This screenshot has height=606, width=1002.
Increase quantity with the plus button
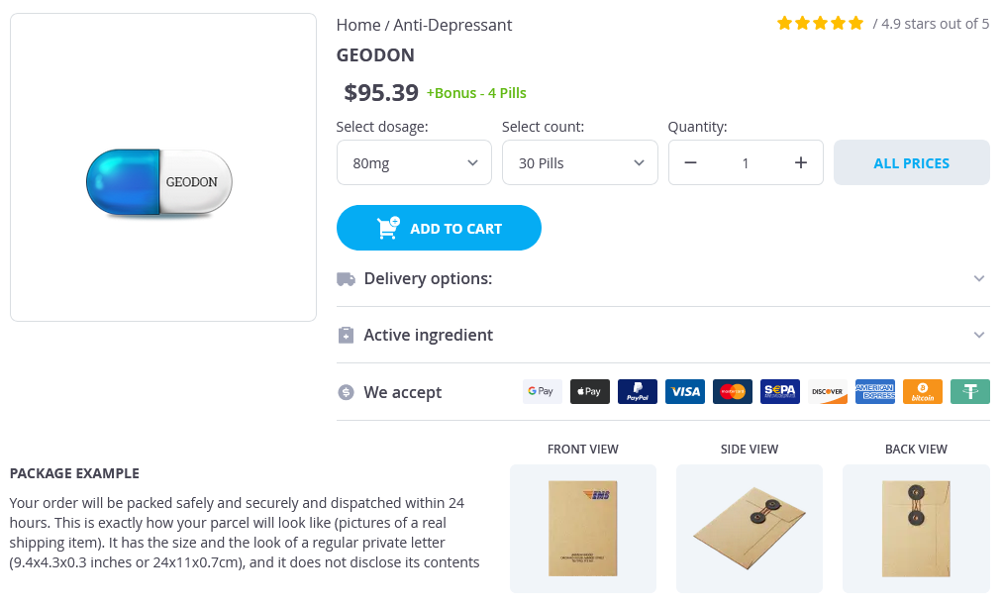tap(801, 163)
